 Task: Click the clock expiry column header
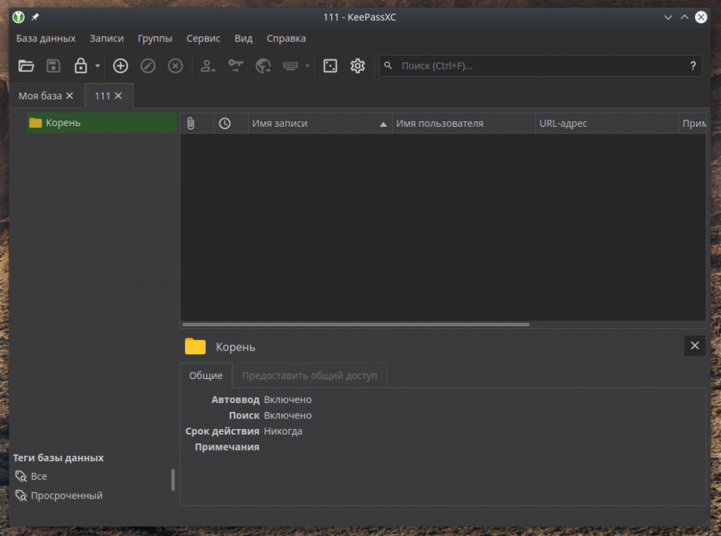tap(225, 123)
